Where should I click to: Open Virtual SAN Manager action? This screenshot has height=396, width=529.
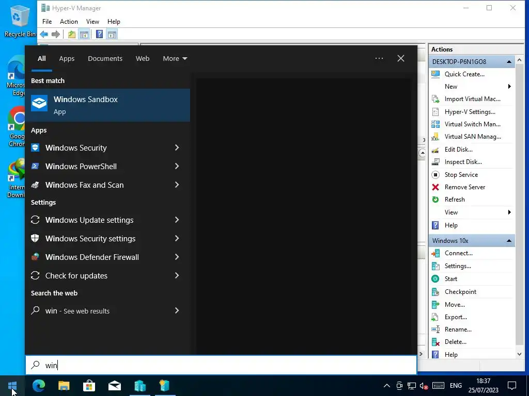point(472,137)
